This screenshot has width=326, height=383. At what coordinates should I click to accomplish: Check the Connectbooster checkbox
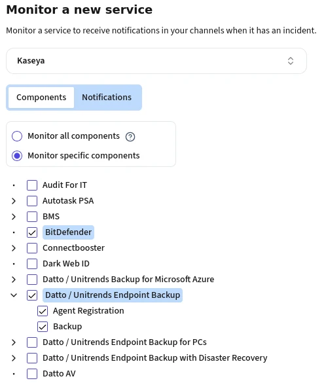click(x=32, y=248)
